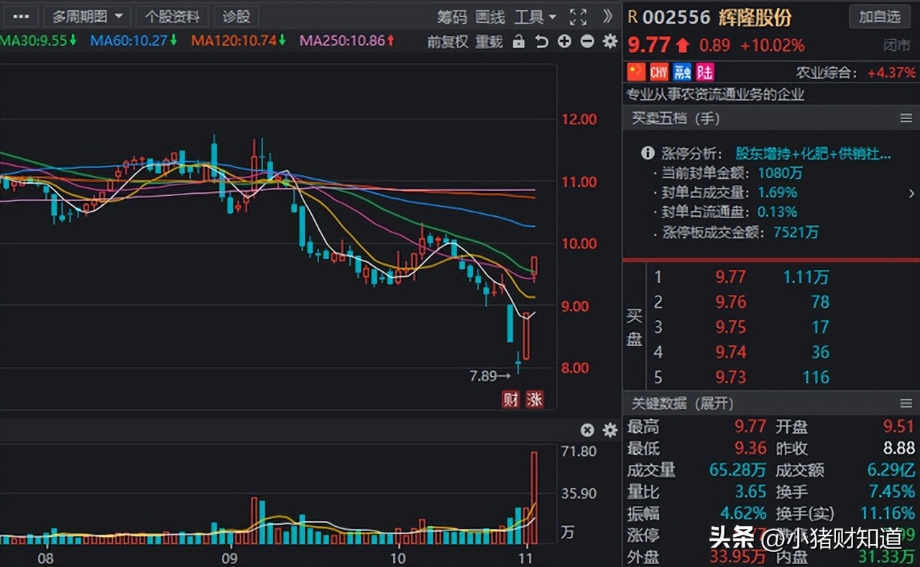Screen dimensions: 920x567
Task: Click the undo arrow icon near 重载
Action: 542,42
